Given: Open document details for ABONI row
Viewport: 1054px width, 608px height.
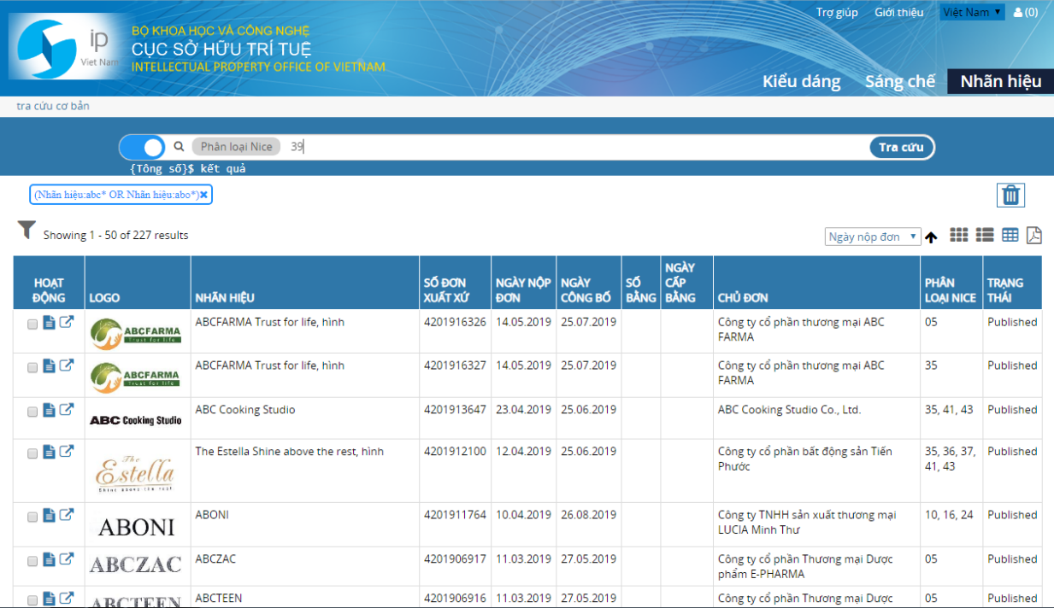Looking at the screenshot, I should point(49,515).
